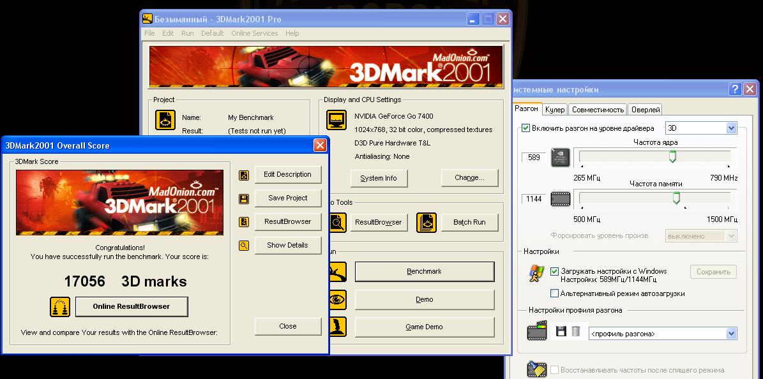Click the Сохранить button

713,272
